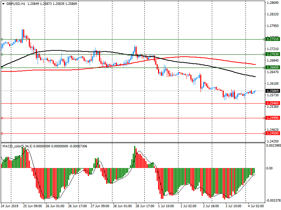
Task: Click the 1.28690 price axis value
Action: coord(273,3)
